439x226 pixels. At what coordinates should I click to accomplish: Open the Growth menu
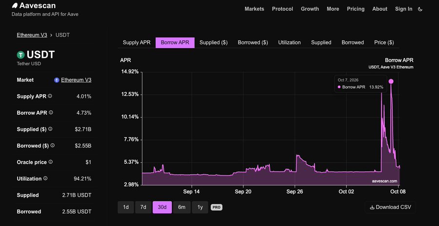click(310, 9)
